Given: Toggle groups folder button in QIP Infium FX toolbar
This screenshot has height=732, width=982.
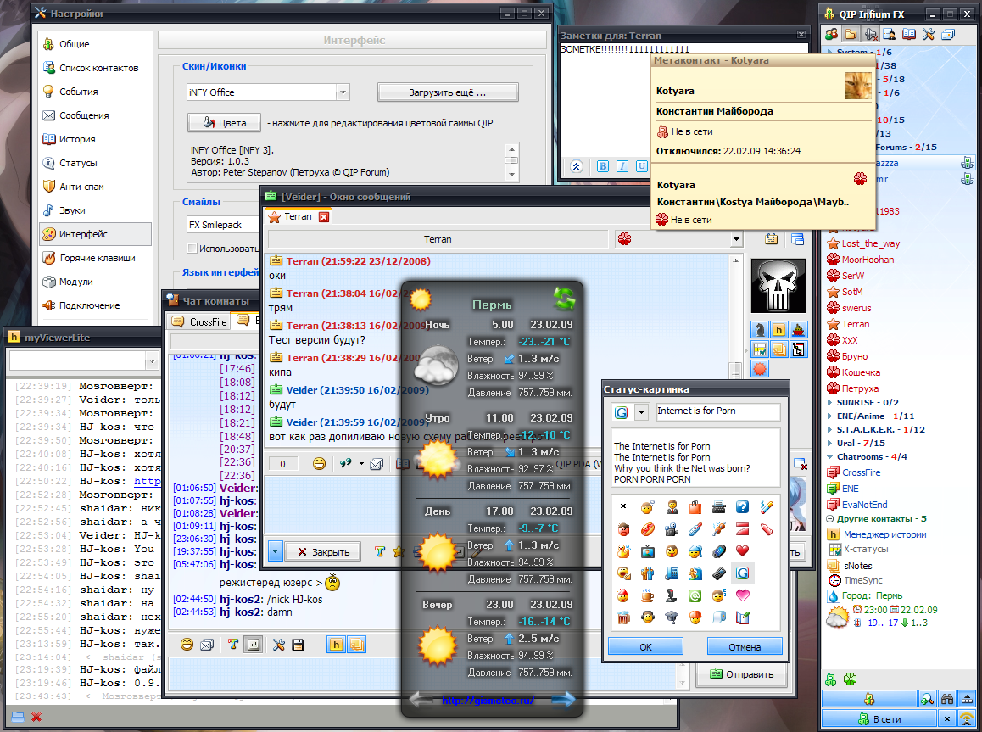Looking at the screenshot, I should [851, 34].
